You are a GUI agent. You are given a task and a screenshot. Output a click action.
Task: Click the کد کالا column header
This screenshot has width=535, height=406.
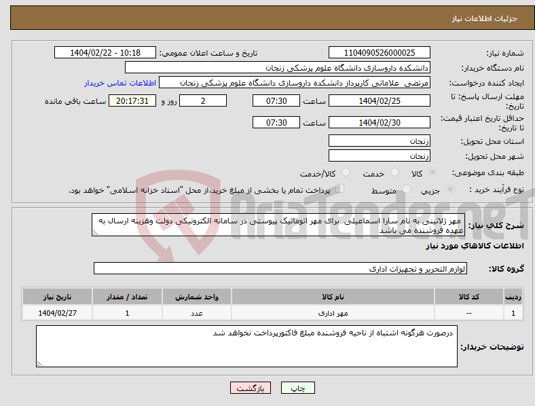pyautogui.click(x=469, y=297)
